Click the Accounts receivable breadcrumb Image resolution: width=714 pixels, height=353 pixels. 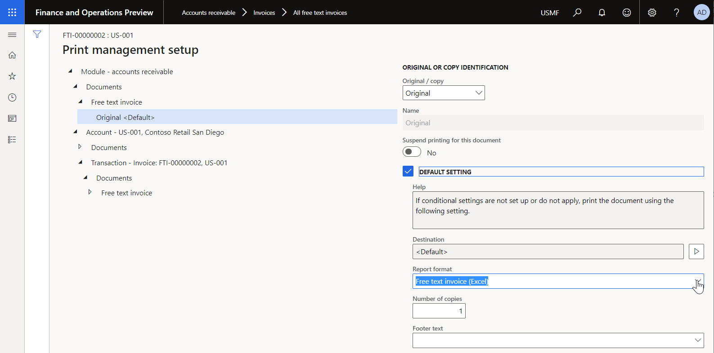point(208,13)
